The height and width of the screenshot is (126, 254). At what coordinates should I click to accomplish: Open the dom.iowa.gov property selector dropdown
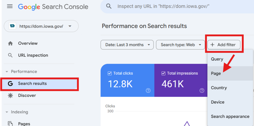[x=41, y=26]
